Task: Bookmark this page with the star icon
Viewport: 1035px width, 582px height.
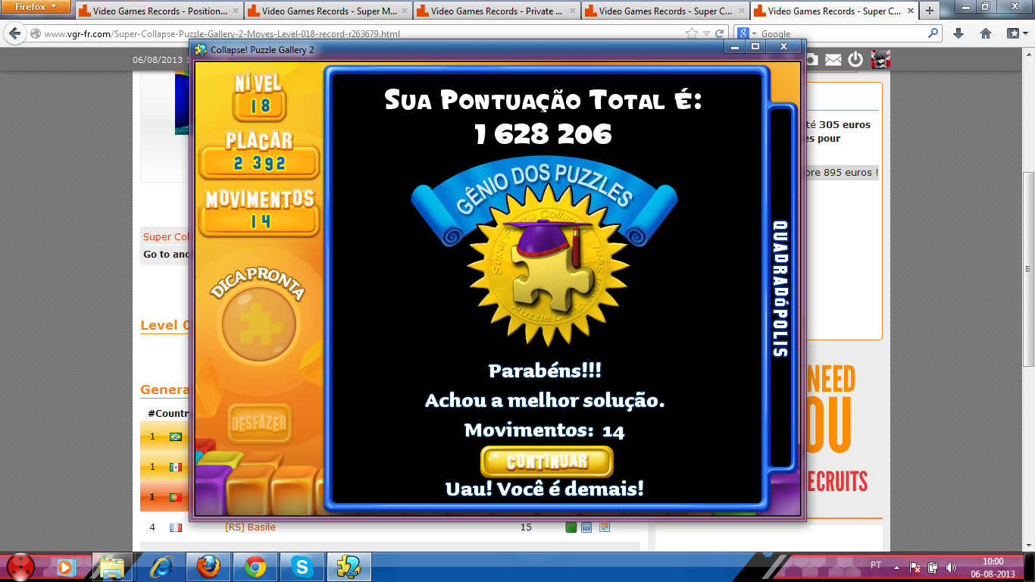Action: coord(691,33)
